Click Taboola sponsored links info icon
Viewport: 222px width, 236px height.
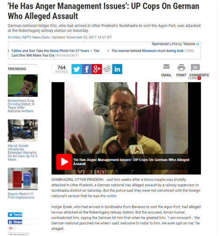(x=198, y=44)
